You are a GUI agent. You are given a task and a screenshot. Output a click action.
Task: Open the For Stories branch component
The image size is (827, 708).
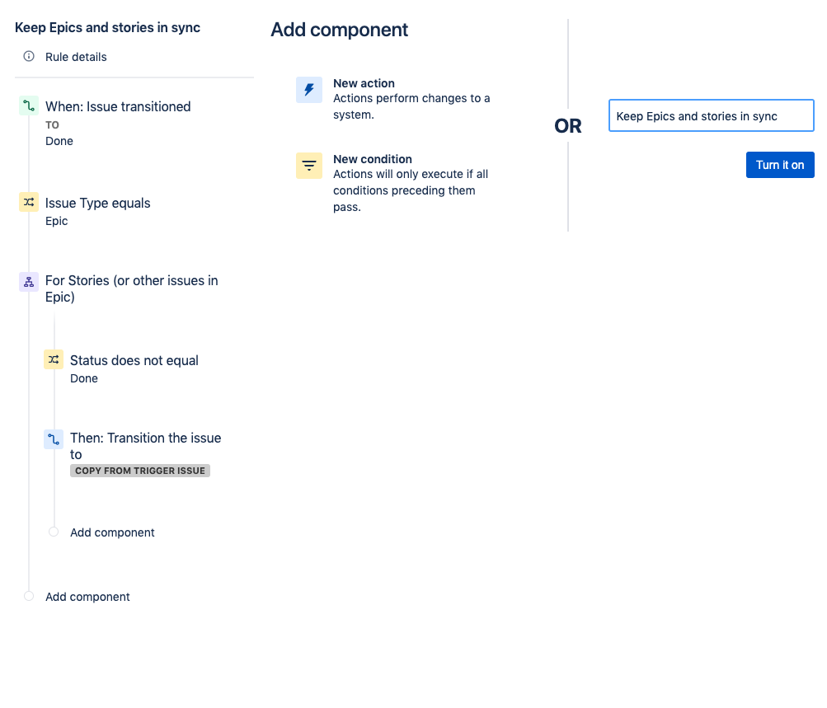point(132,288)
